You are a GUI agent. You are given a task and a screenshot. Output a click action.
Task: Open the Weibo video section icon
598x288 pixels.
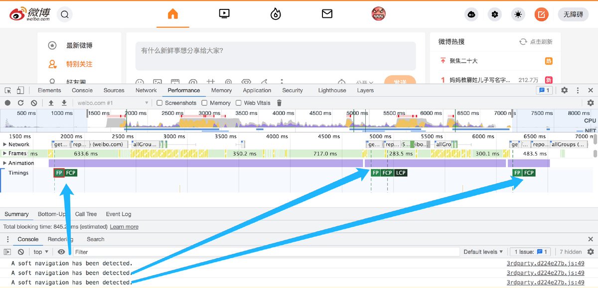(x=224, y=14)
